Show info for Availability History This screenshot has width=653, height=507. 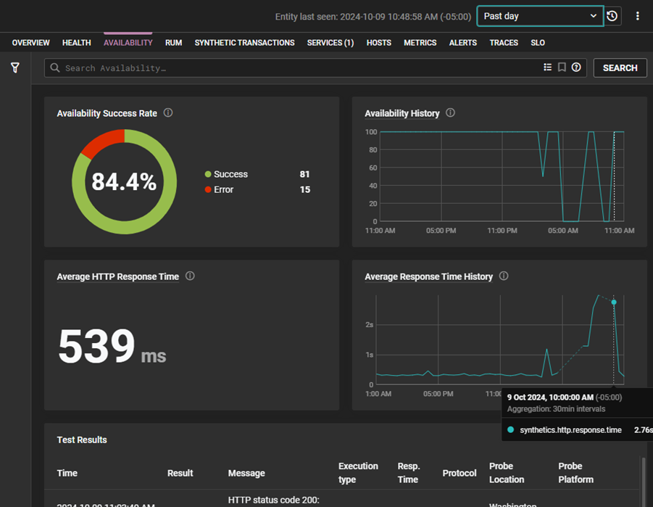coord(450,113)
